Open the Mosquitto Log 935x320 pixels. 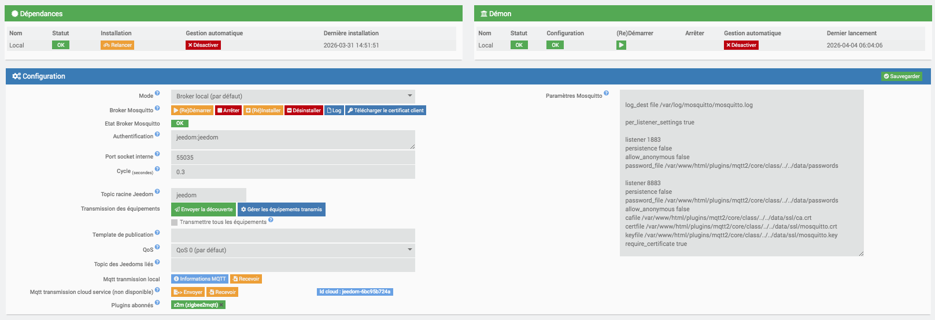click(x=334, y=111)
